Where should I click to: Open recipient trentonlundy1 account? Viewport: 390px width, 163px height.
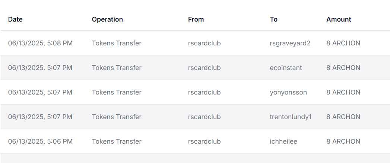291,117
